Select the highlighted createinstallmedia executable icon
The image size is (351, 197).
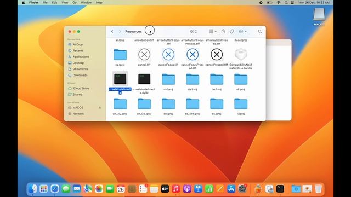(x=120, y=79)
